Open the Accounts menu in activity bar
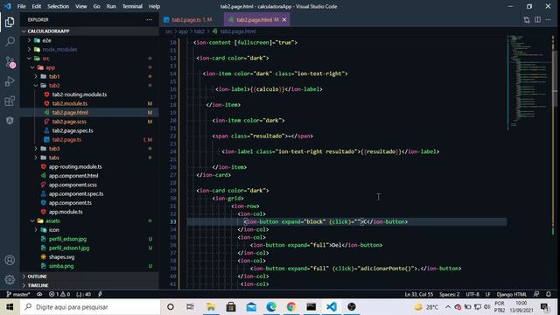560x315 pixels. click(x=10, y=260)
